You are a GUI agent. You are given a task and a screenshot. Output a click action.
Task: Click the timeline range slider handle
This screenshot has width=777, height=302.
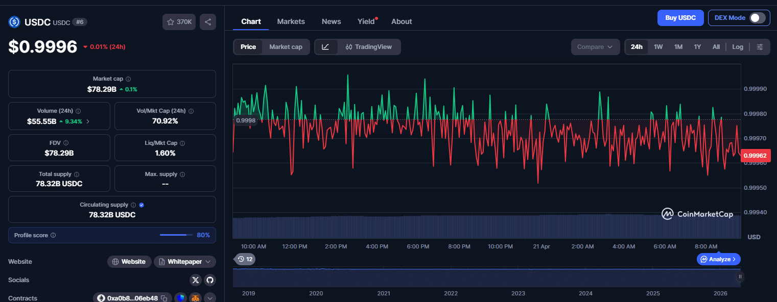pos(740,276)
